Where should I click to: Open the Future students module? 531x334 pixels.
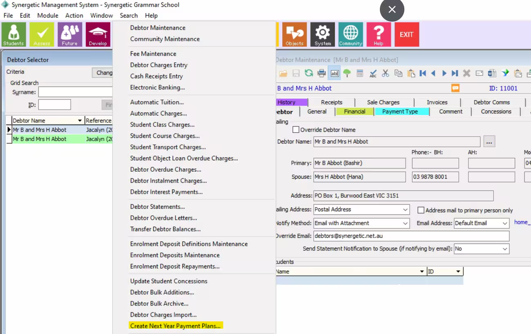click(70, 35)
